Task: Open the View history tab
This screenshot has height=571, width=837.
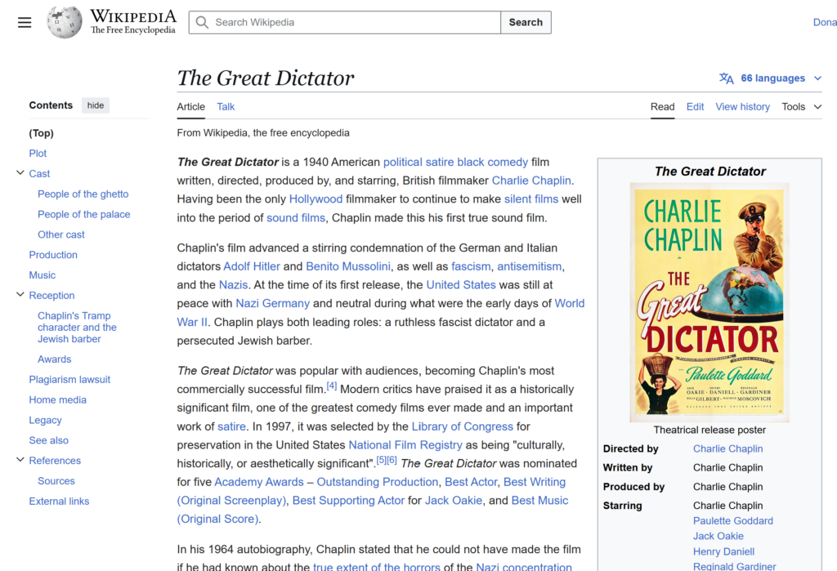Action: (742, 107)
